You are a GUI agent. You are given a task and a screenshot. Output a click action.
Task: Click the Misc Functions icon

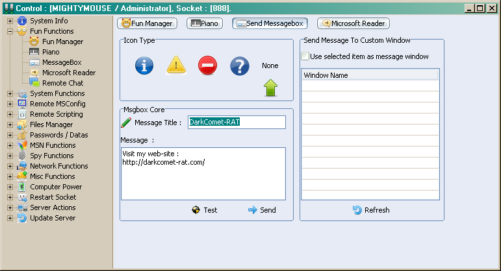click(22, 176)
